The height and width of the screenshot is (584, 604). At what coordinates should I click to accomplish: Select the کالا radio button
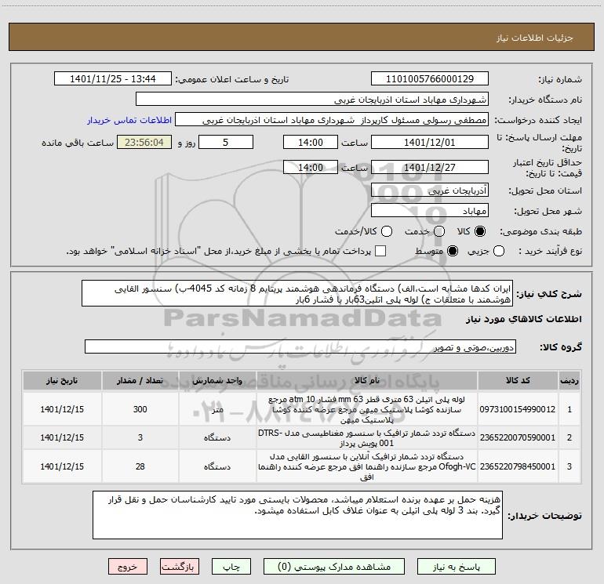480,231
